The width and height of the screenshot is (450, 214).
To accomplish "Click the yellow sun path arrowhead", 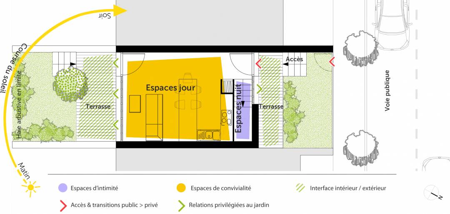I will 121,10.
